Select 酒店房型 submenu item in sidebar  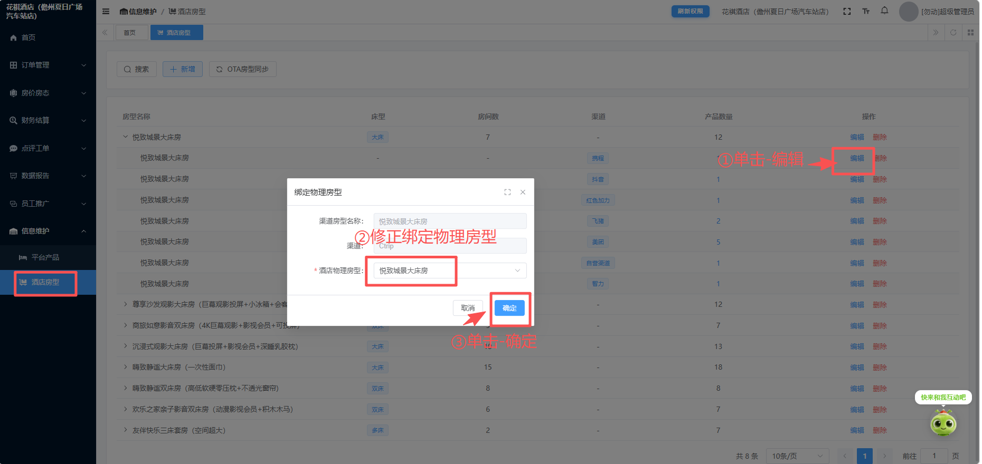48,282
